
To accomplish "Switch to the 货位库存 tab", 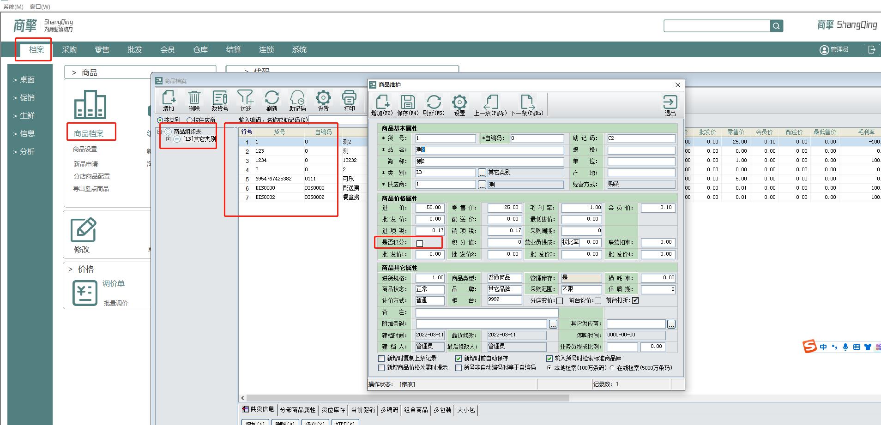I will pos(333,410).
